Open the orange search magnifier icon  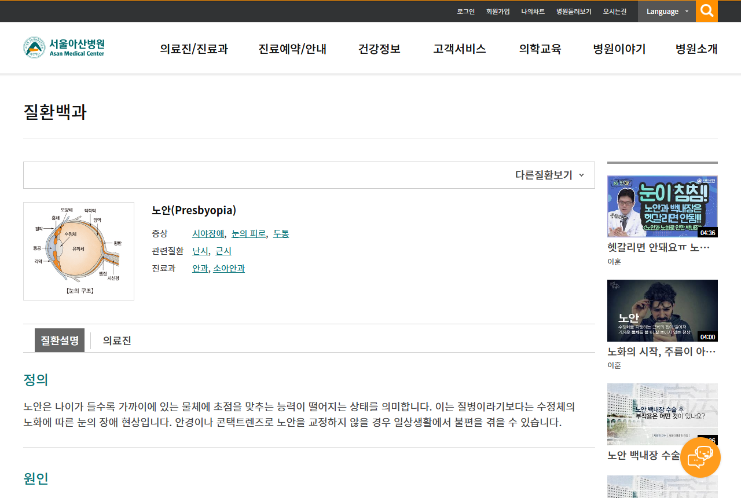tap(707, 11)
